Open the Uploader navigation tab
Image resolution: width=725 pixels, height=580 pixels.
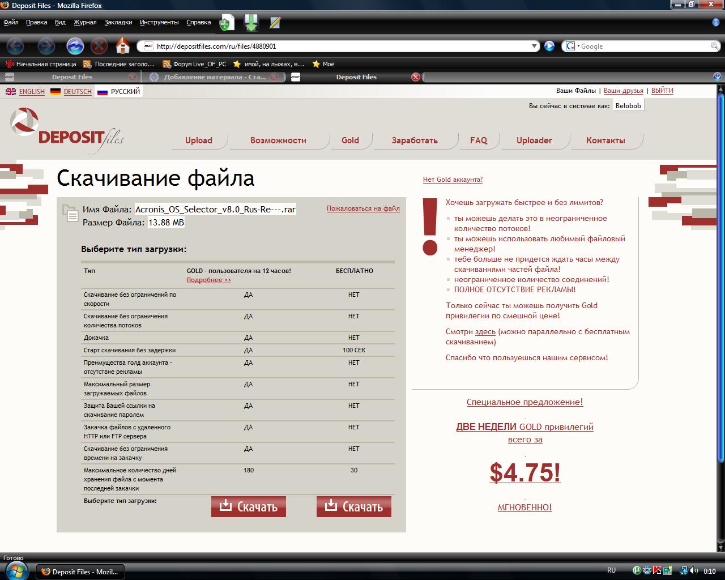pyautogui.click(x=534, y=140)
